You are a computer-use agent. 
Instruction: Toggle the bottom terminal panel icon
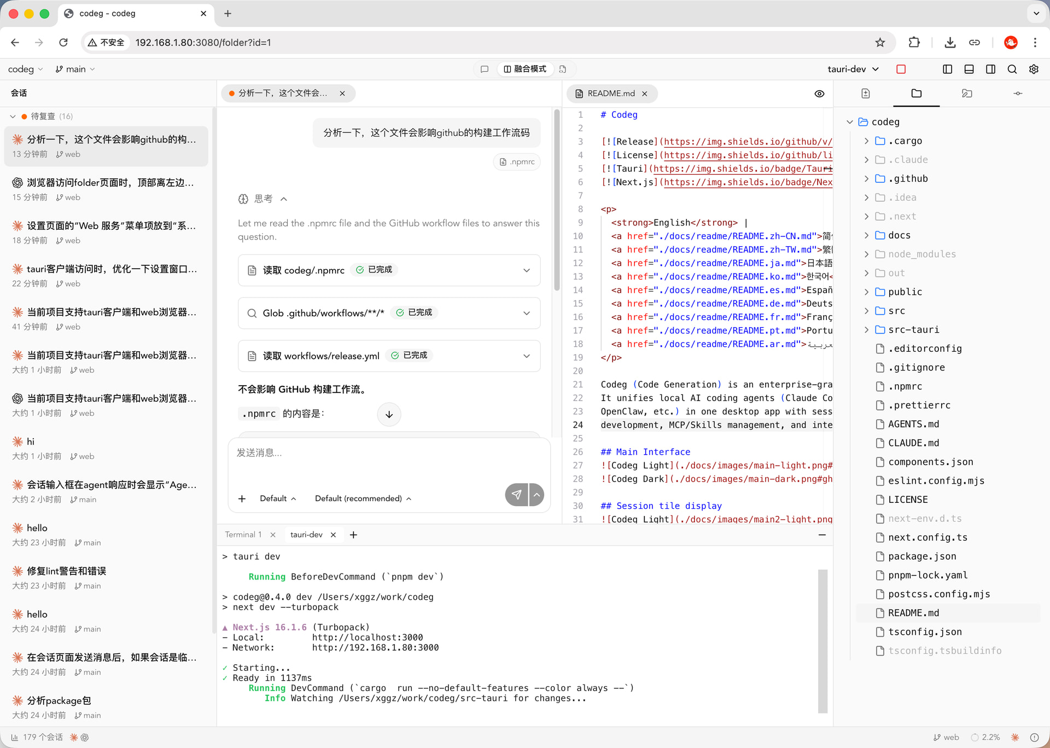969,69
